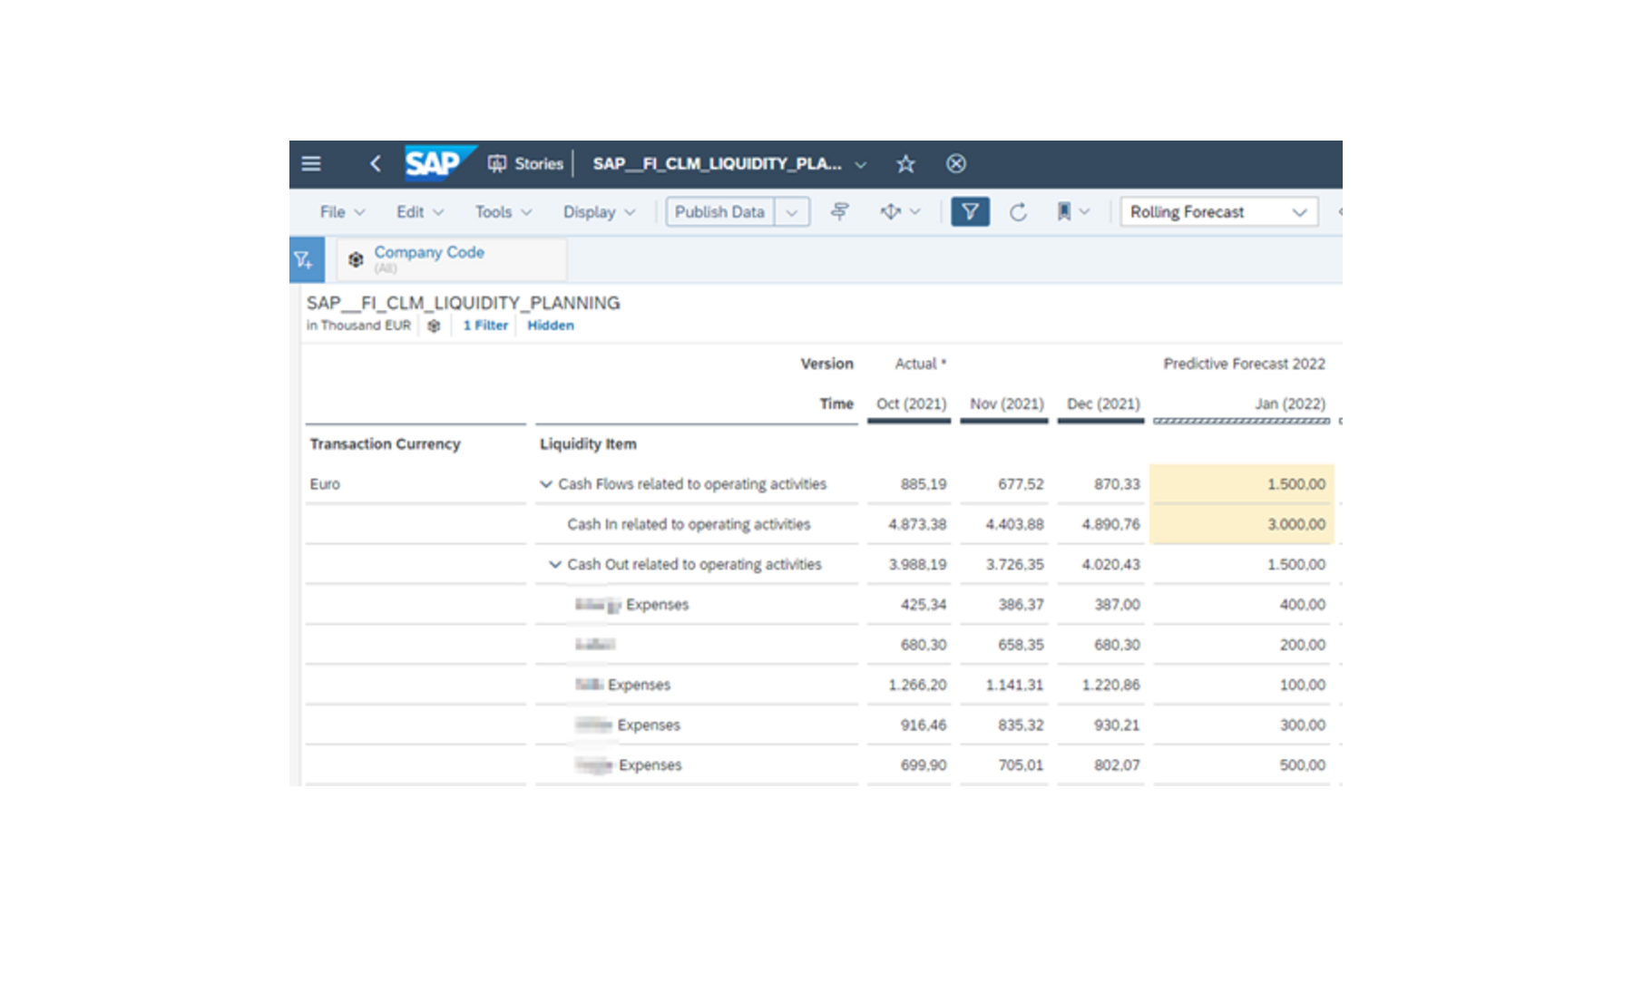Select the Euro currency cell
Image resolution: width=1633 pixels, height=983 pixels.
click(x=325, y=484)
